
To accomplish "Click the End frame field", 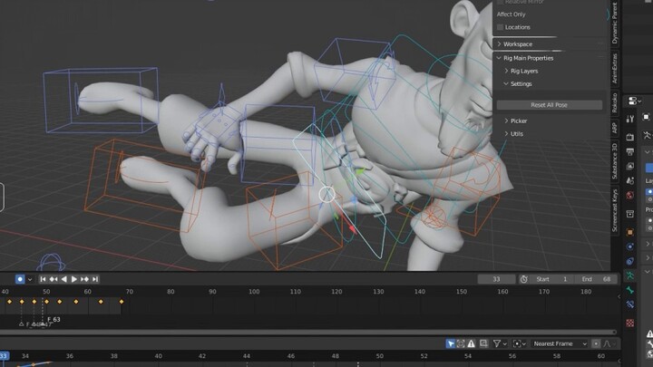I will click(x=596, y=279).
